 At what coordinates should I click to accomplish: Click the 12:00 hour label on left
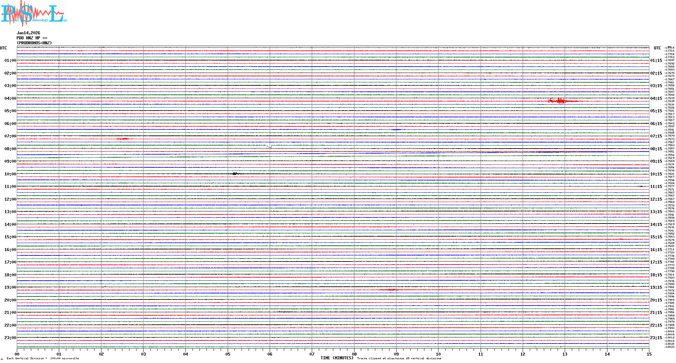coord(10,199)
